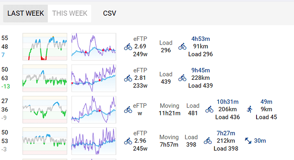Switch to the THIS WEEK tab
Viewport: 294px width, 160px height.
[69, 14]
